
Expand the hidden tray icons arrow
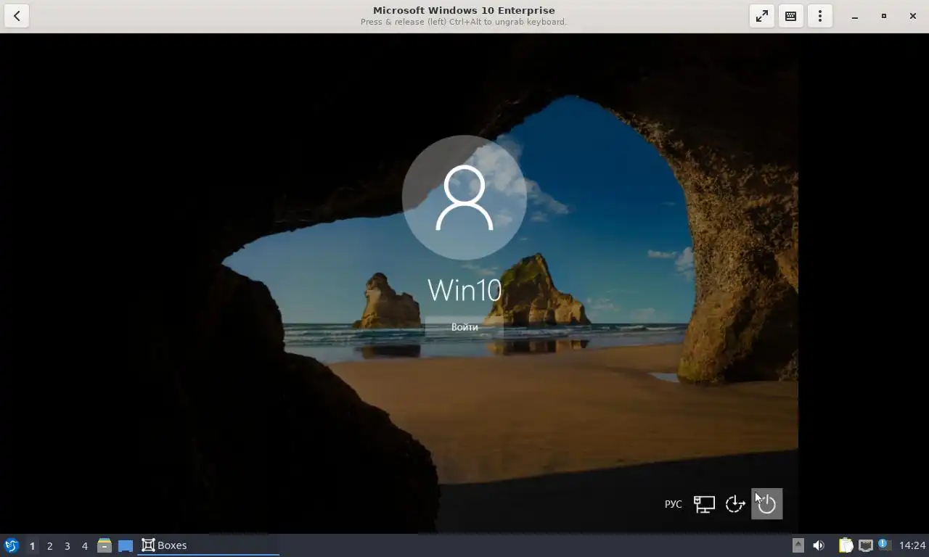coord(798,545)
